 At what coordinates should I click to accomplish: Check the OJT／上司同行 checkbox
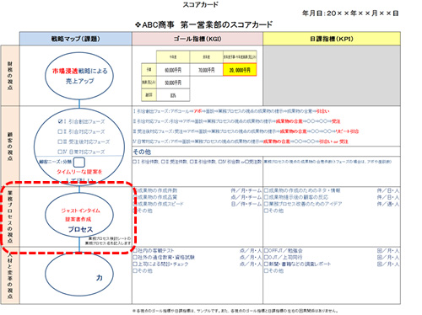tap(266, 257)
